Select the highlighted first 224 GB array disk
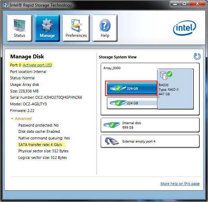 (x=132, y=88)
